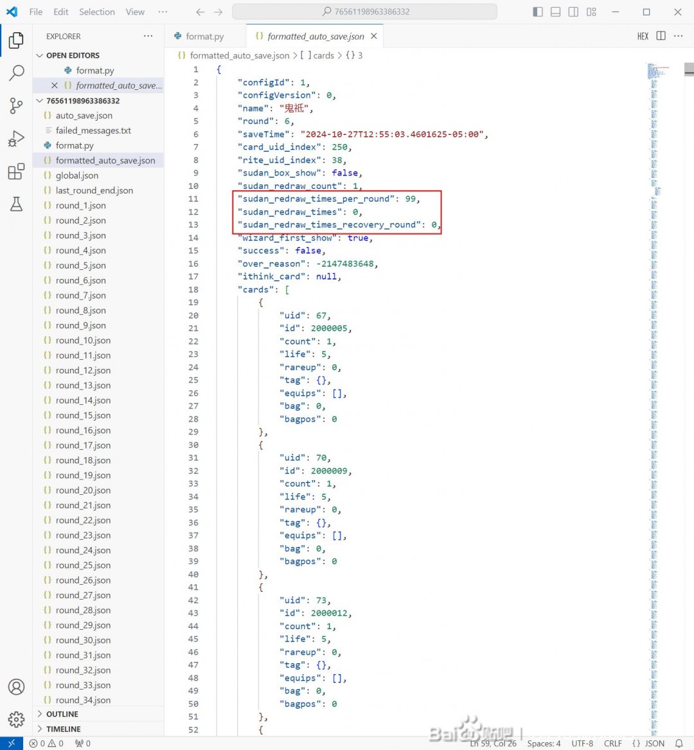Go forward with the navigation arrow
Image resolution: width=694 pixels, height=750 pixels.
point(218,12)
